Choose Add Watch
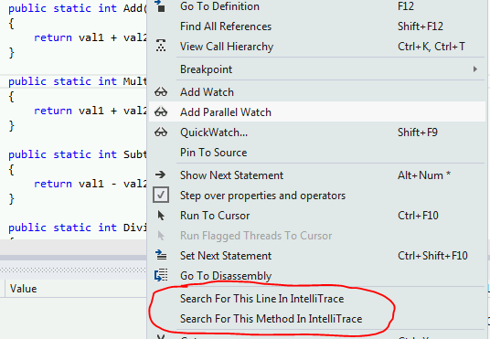The image size is (490, 339). tap(207, 92)
